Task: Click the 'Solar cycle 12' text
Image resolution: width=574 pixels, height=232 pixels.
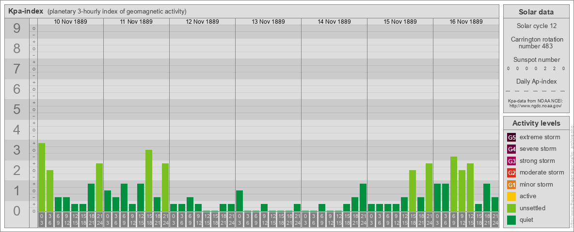Action: pyautogui.click(x=536, y=26)
